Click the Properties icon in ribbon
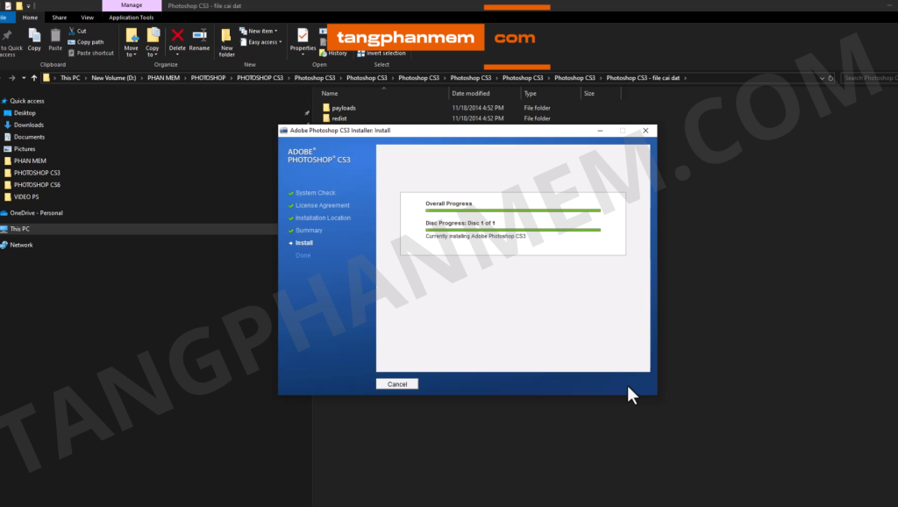This screenshot has width=898, height=507. pyautogui.click(x=303, y=39)
